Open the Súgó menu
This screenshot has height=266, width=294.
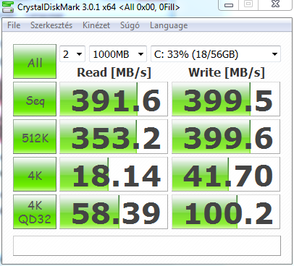point(130,25)
